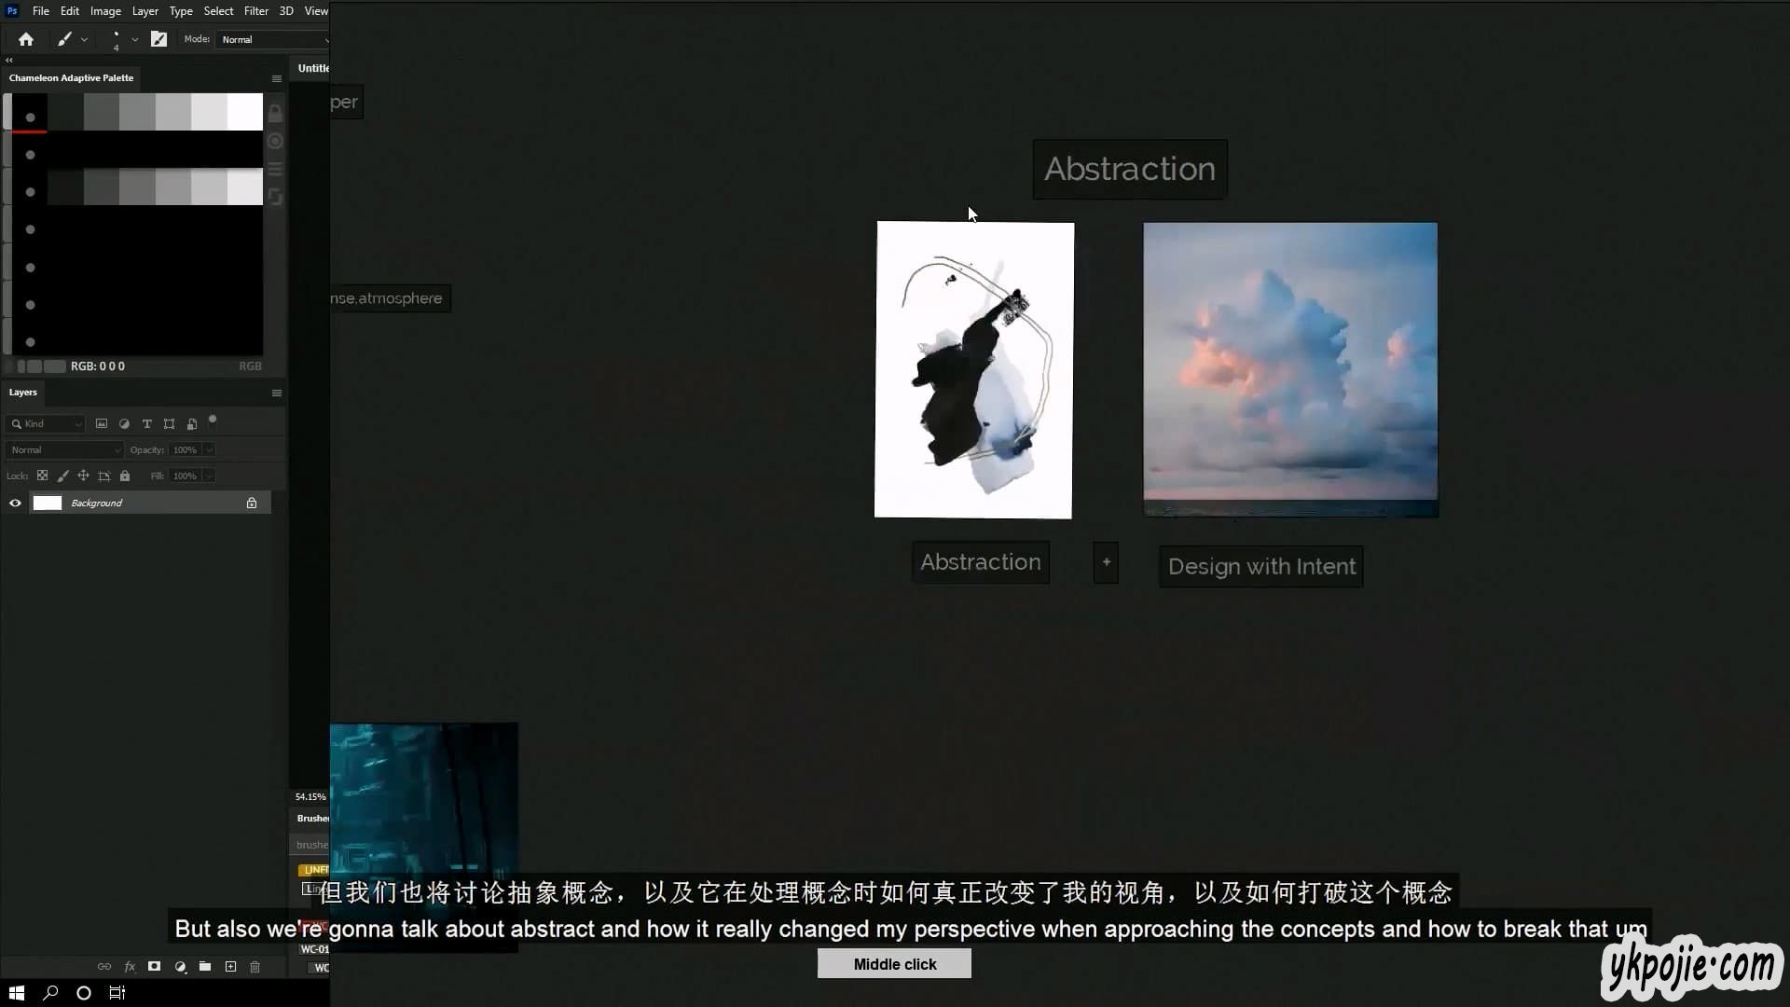Filter layers by type layers icon
Image resolution: width=1790 pixels, height=1007 pixels.
tap(146, 424)
